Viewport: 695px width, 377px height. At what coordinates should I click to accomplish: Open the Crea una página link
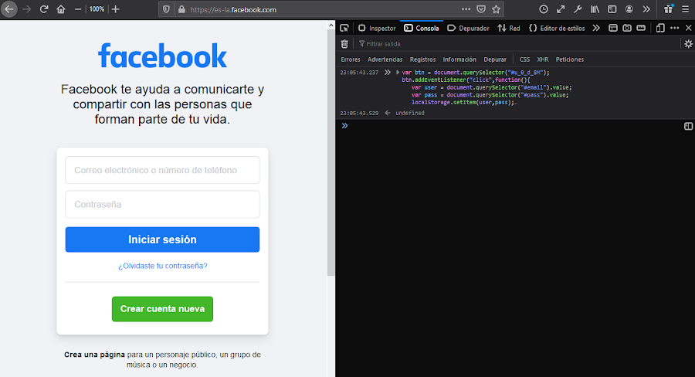[94, 355]
